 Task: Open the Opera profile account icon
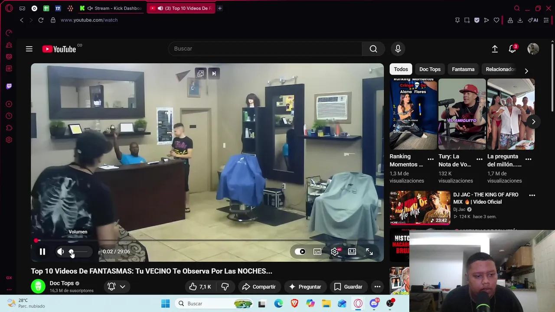(510, 20)
